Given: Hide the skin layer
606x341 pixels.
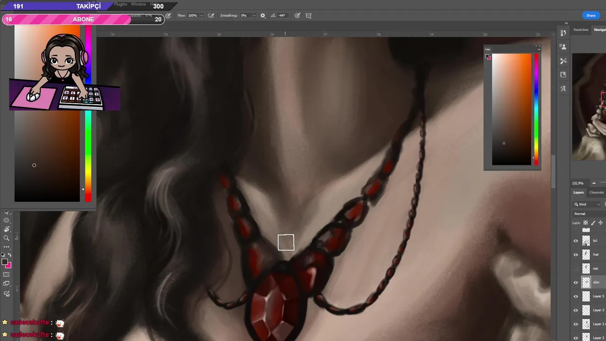Looking at the screenshot, I should (x=576, y=282).
